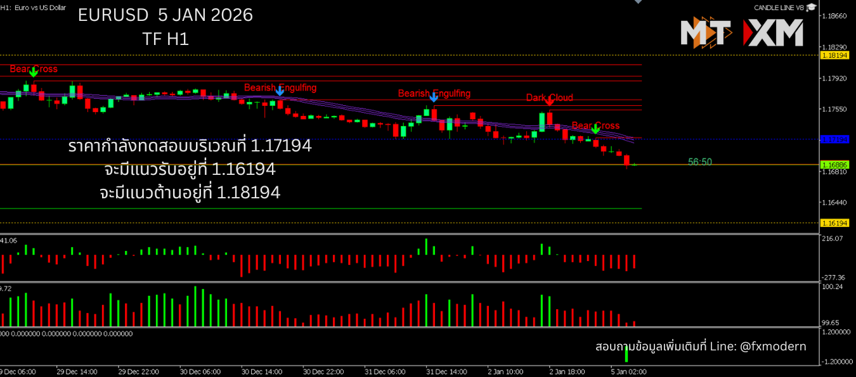
Task: Click the EURUSD 5 JAN 2026 title text
Action: tap(165, 16)
